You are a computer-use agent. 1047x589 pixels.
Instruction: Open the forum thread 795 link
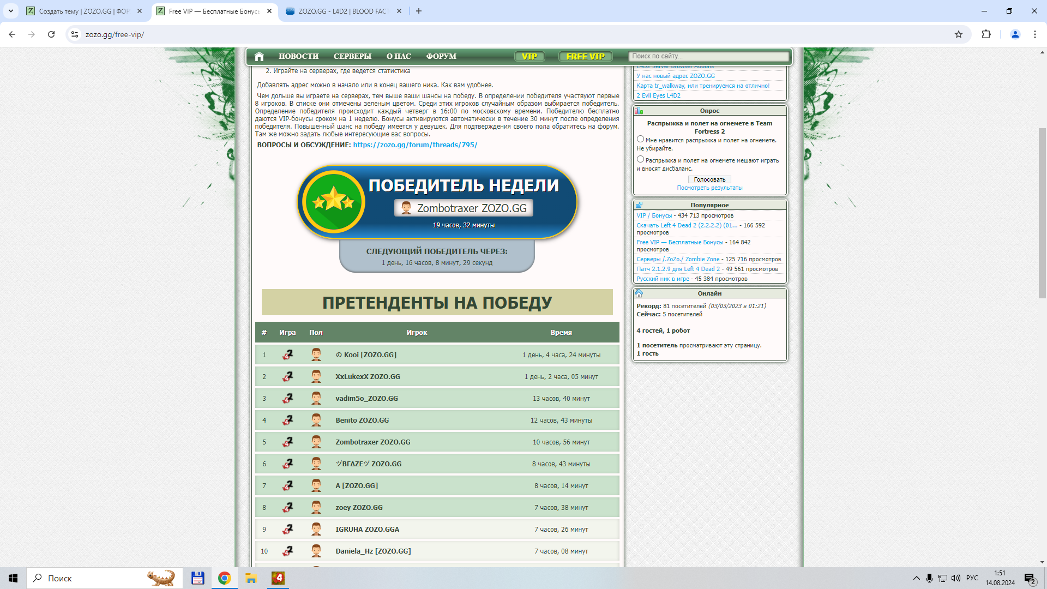coord(414,145)
